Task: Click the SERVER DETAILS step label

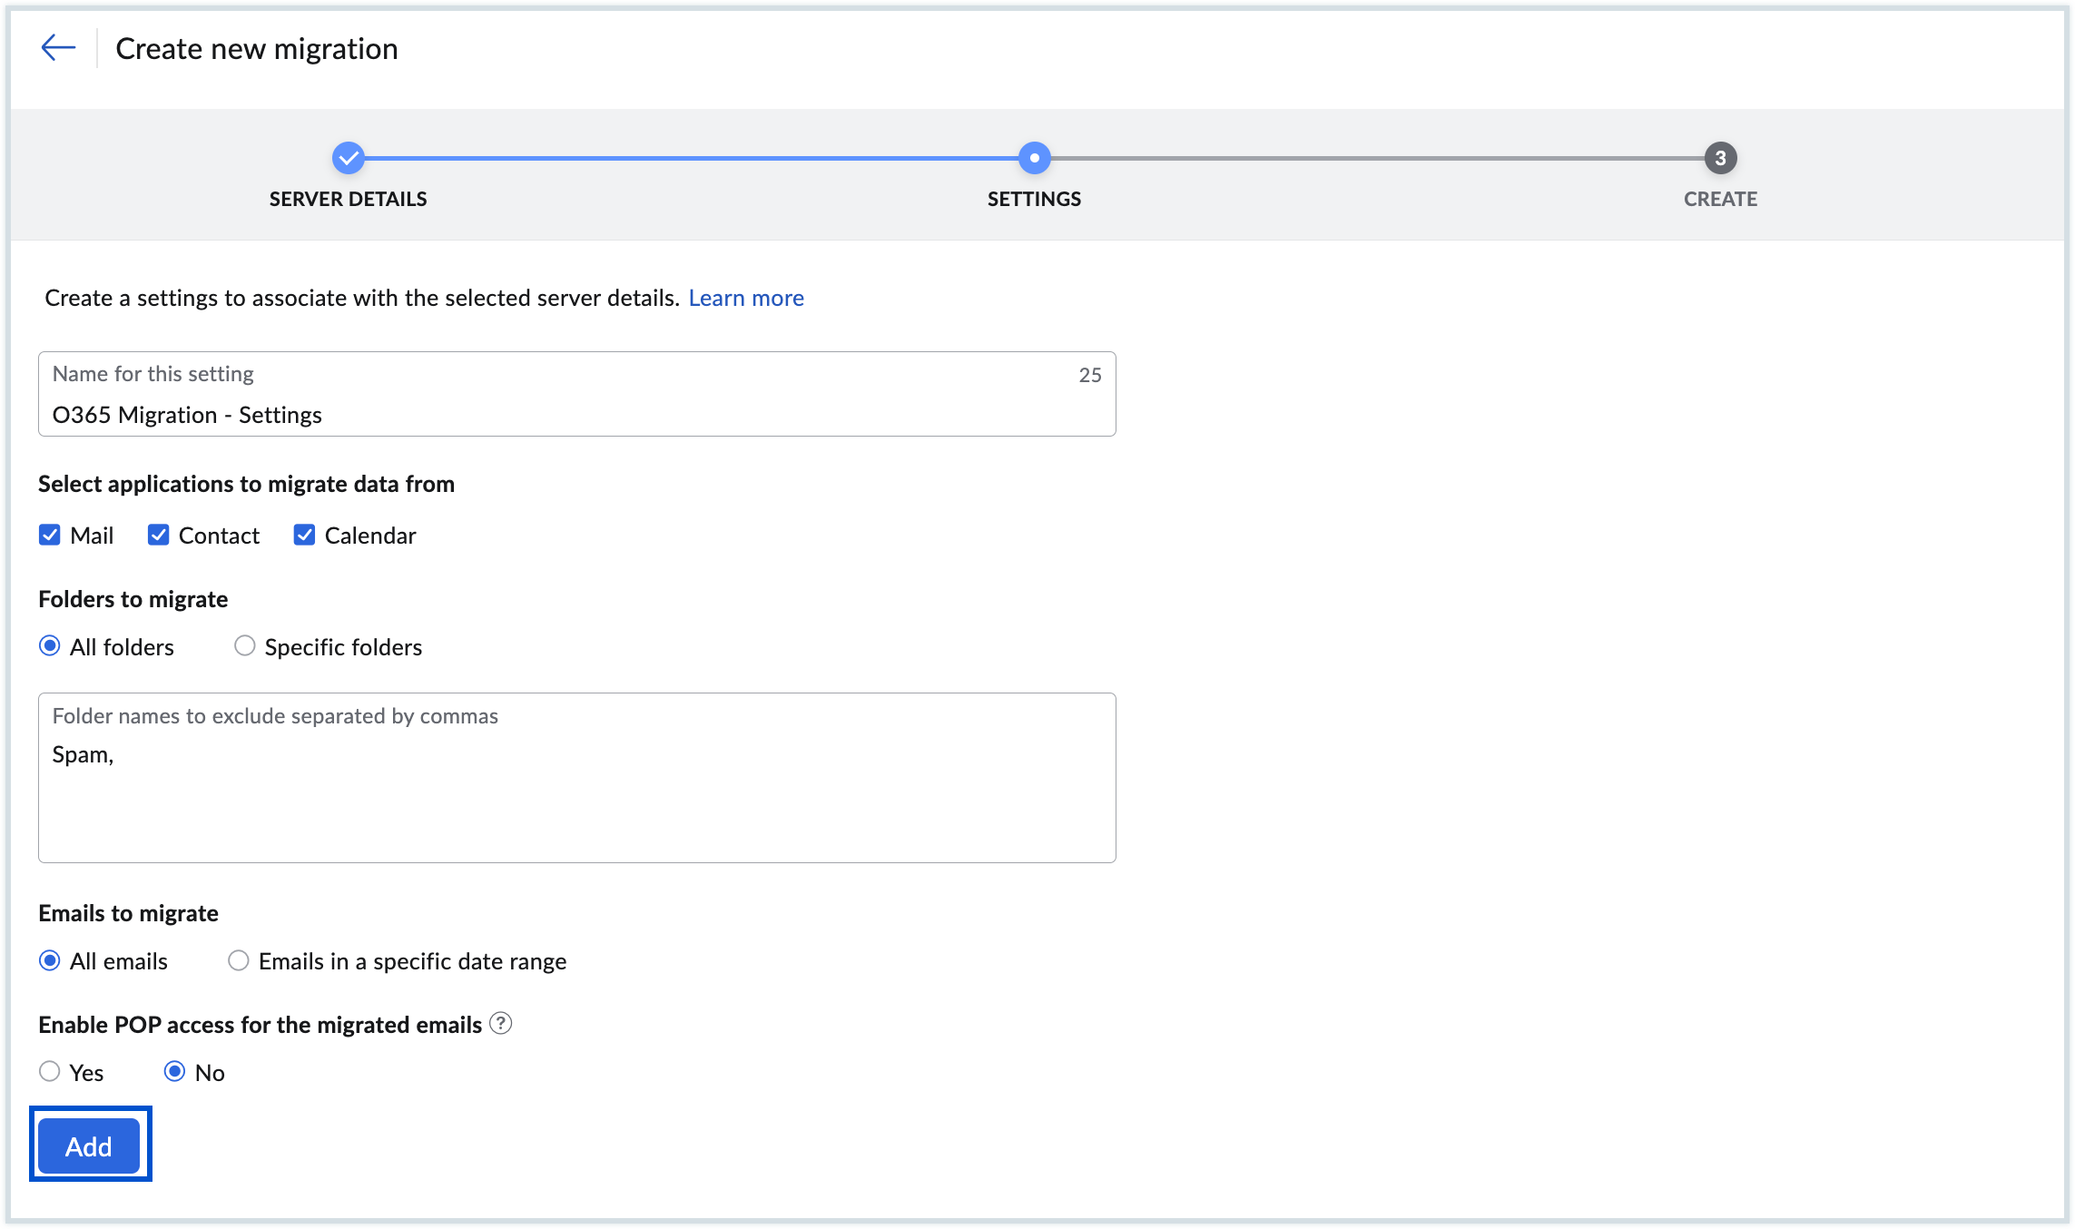Action: (349, 199)
